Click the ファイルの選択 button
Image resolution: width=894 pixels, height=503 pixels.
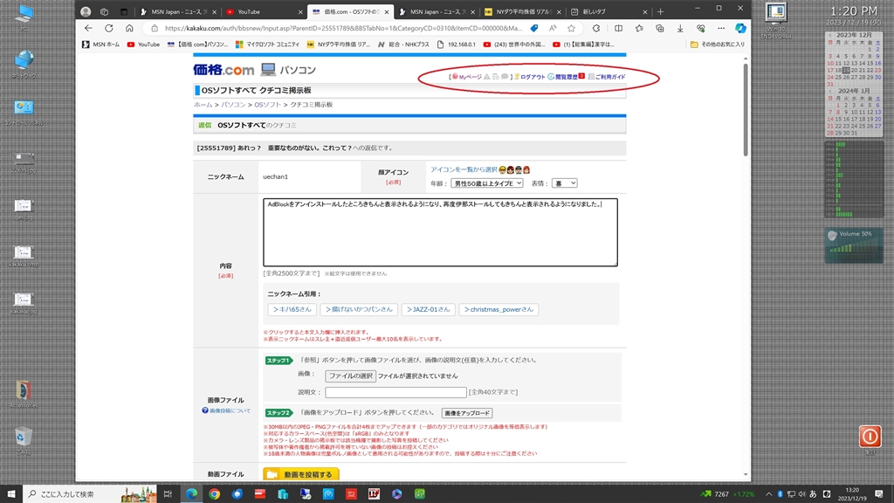(x=350, y=376)
